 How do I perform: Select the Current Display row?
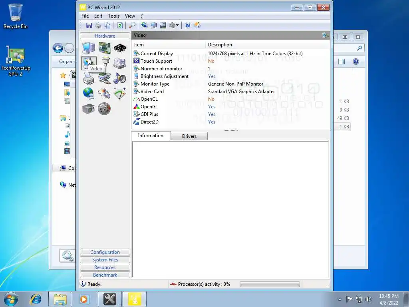click(x=230, y=54)
